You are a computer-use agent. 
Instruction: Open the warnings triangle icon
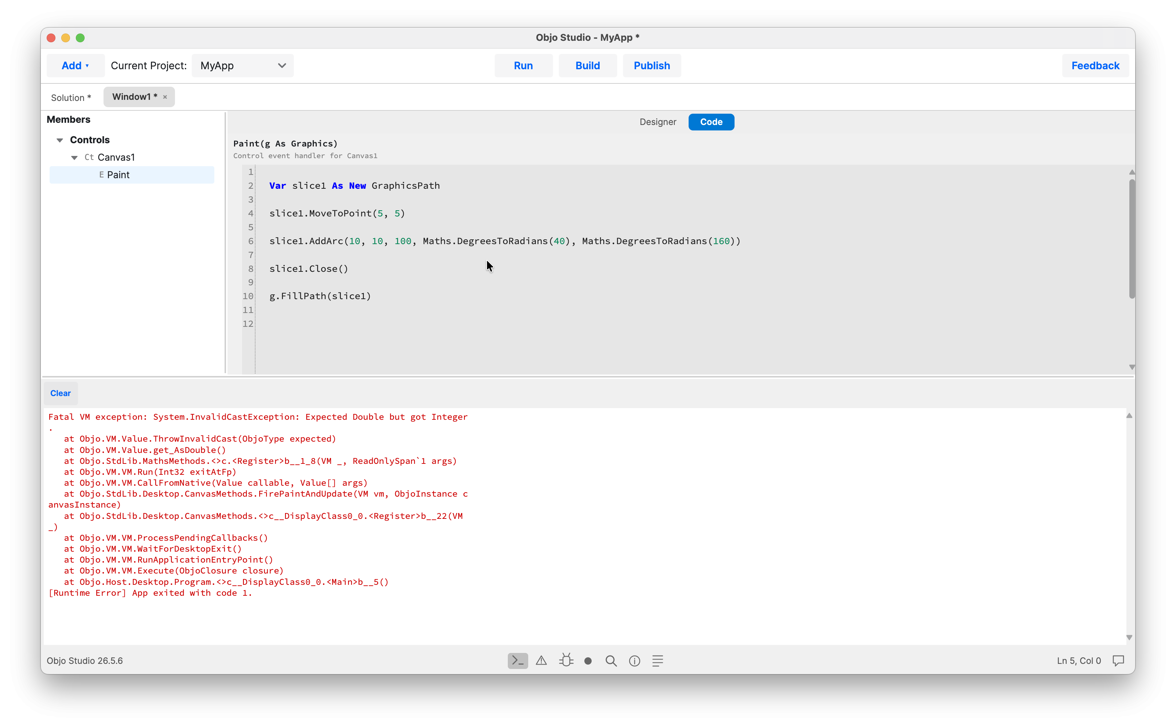[x=541, y=661]
